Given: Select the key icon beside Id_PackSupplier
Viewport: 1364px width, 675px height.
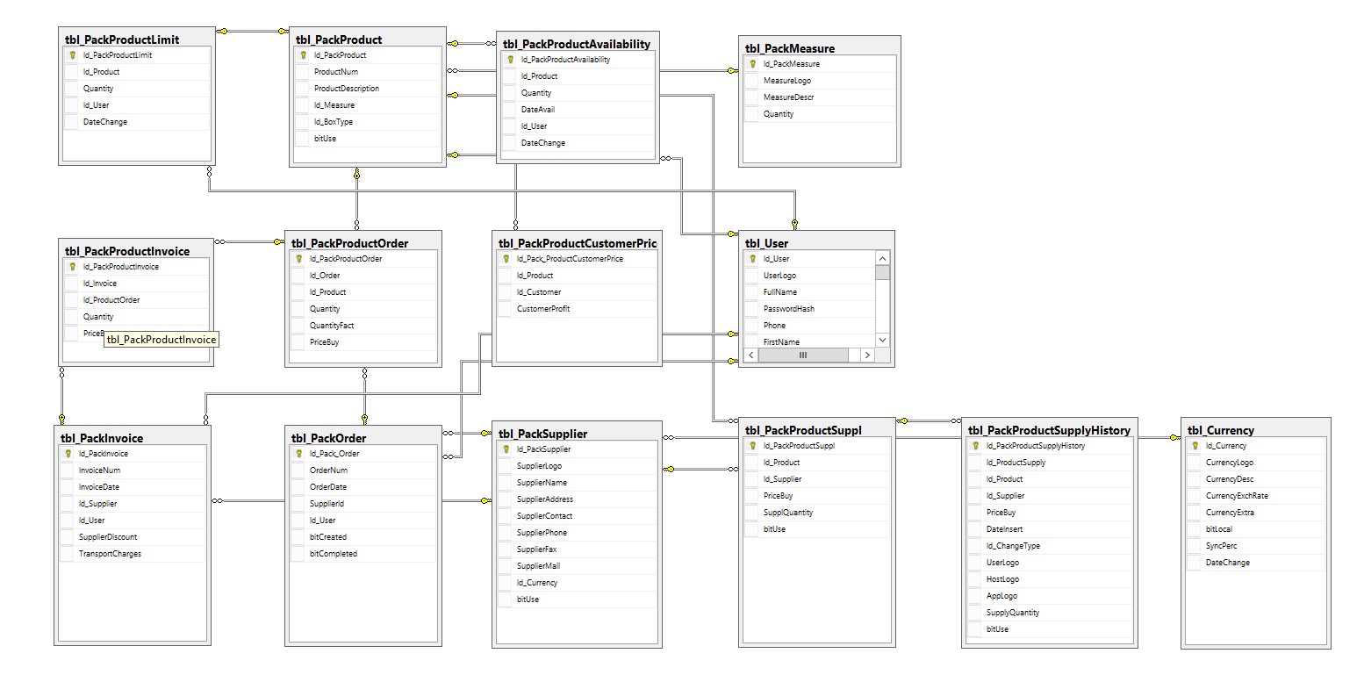Looking at the screenshot, I should point(505,449).
